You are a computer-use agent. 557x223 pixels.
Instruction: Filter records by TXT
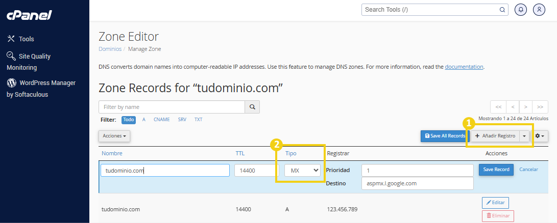pos(198,120)
